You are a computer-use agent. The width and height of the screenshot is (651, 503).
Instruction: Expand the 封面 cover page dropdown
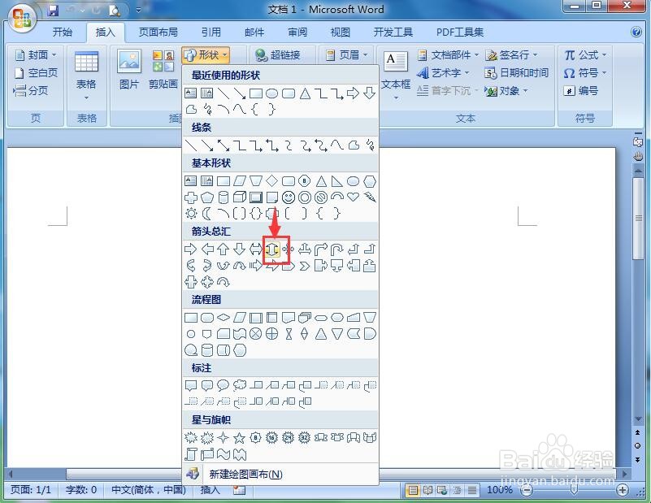tap(36, 54)
